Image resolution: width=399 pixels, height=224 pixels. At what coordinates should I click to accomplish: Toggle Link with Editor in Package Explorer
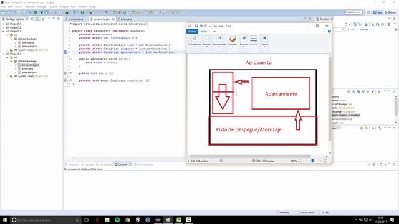[x=37, y=19]
